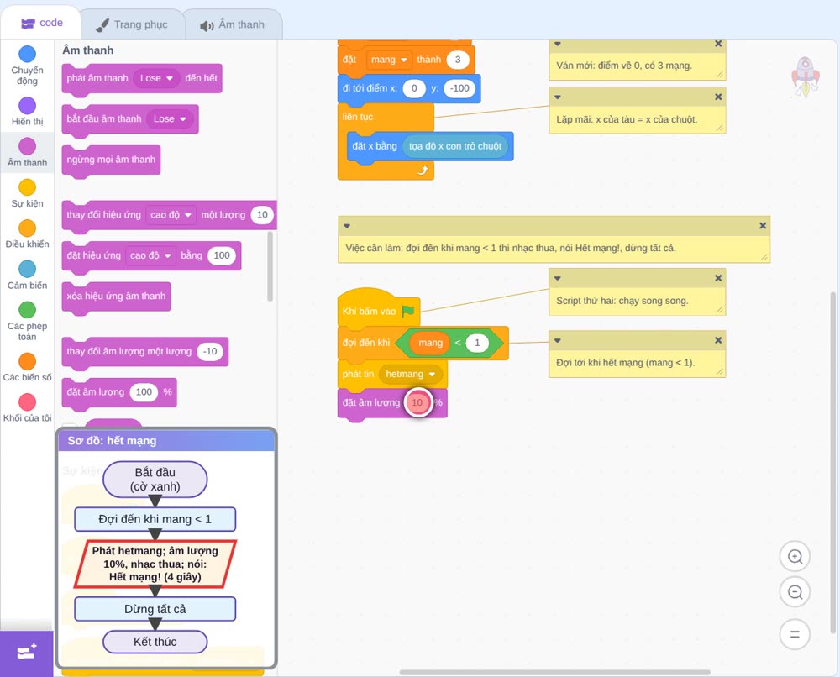The image size is (840, 677).
Task: Click the y value -100 in 'đi tới điểm'
Action: click(459, 88)
